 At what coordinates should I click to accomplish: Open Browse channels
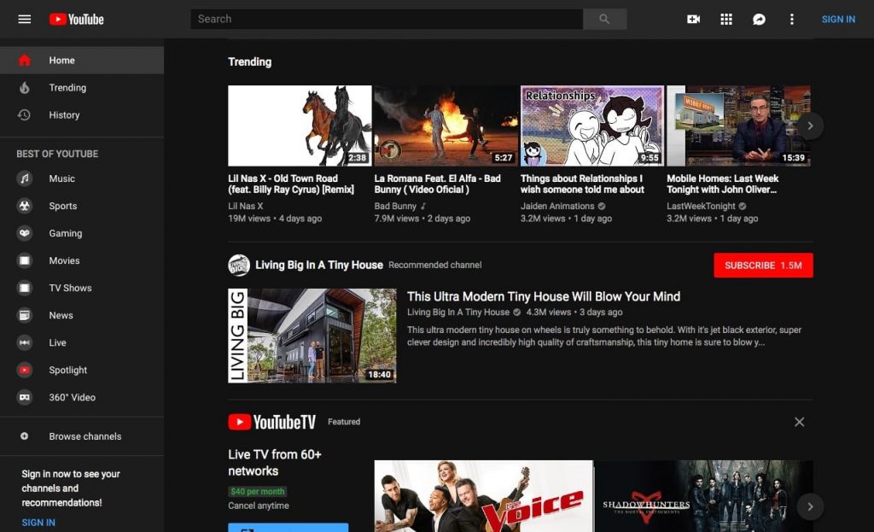click(x=82, y=436)
